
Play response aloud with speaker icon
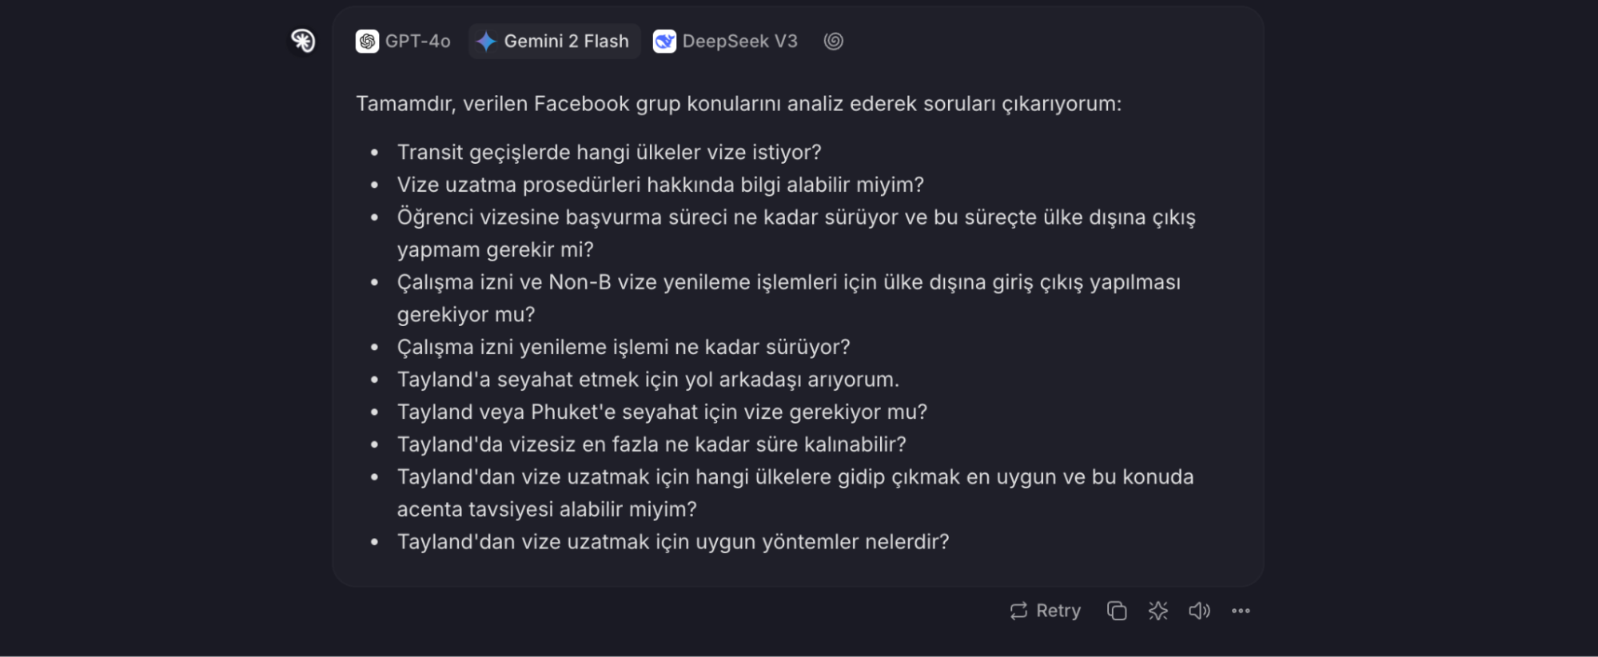(x=1199, y=611)
